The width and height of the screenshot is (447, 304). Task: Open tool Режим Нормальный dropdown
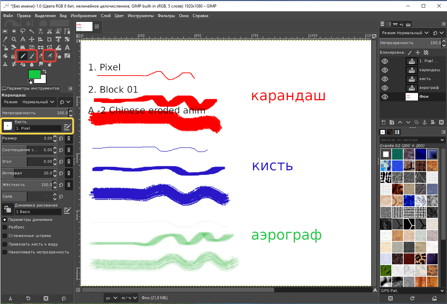(29, 102)
